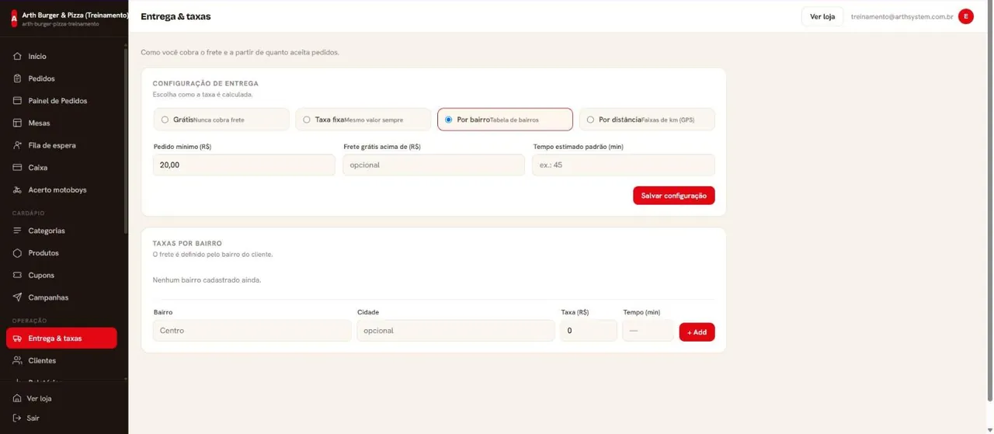Screen dimensions: 994x434
Task: Focus the Tempo estimado padrão field
Action: pyautogui.click(x=624, y=165)
